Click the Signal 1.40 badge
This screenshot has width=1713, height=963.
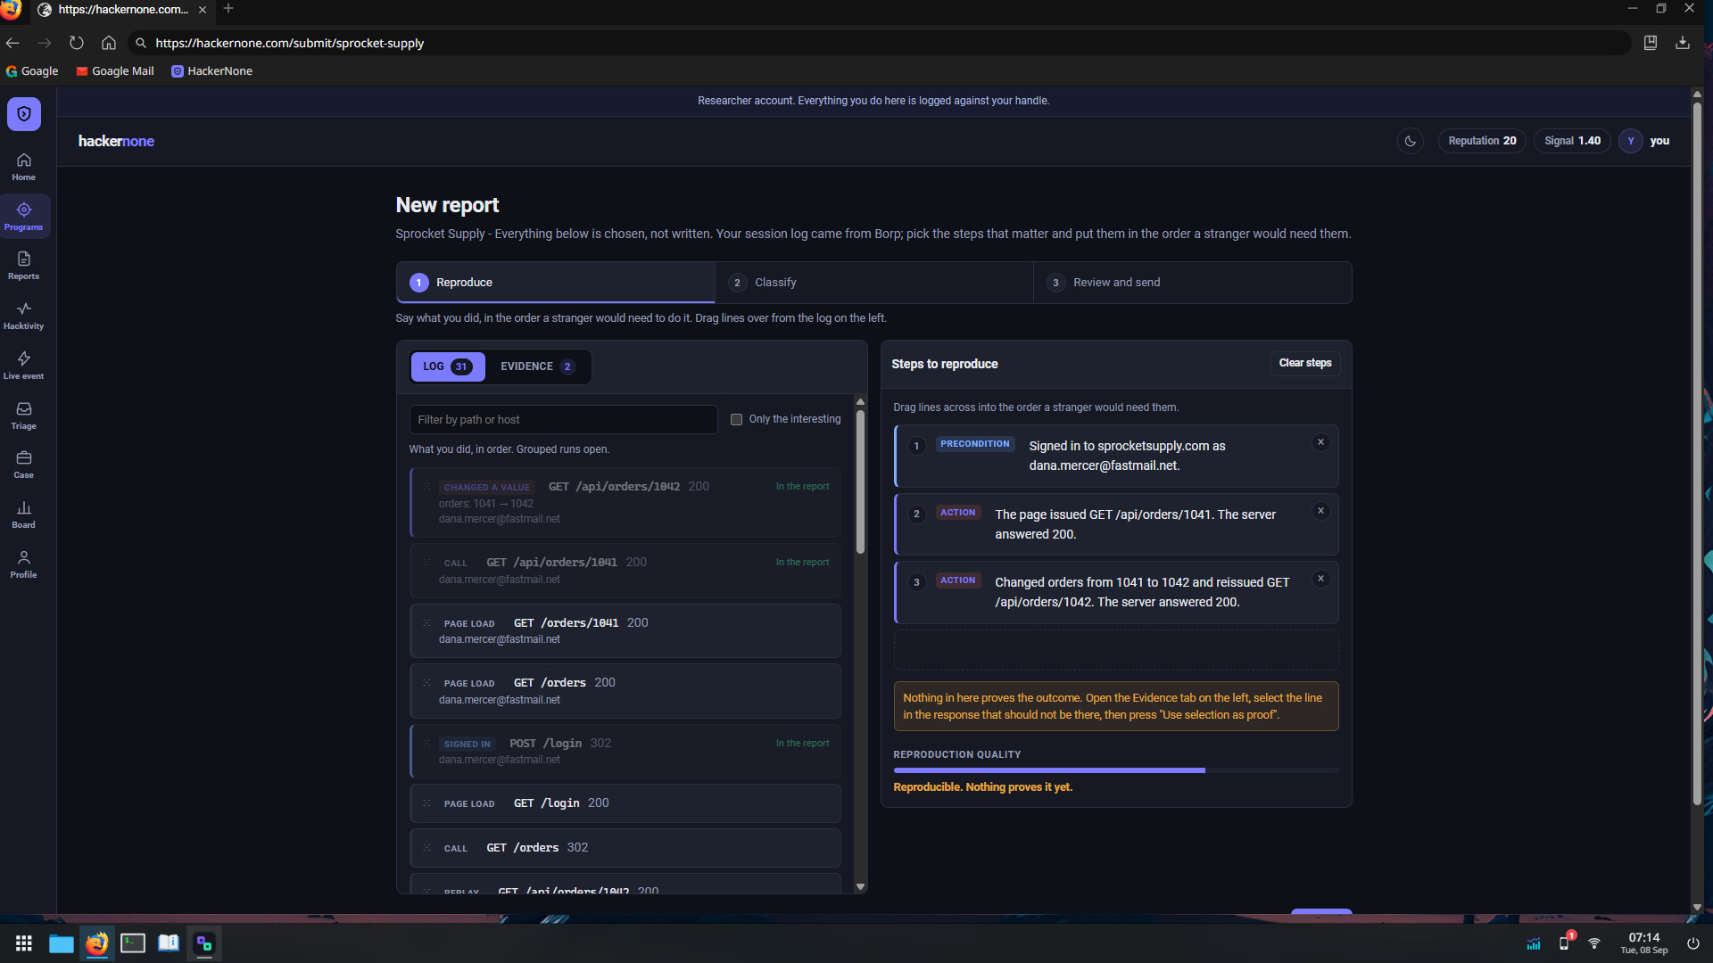tap(1572, 141)
